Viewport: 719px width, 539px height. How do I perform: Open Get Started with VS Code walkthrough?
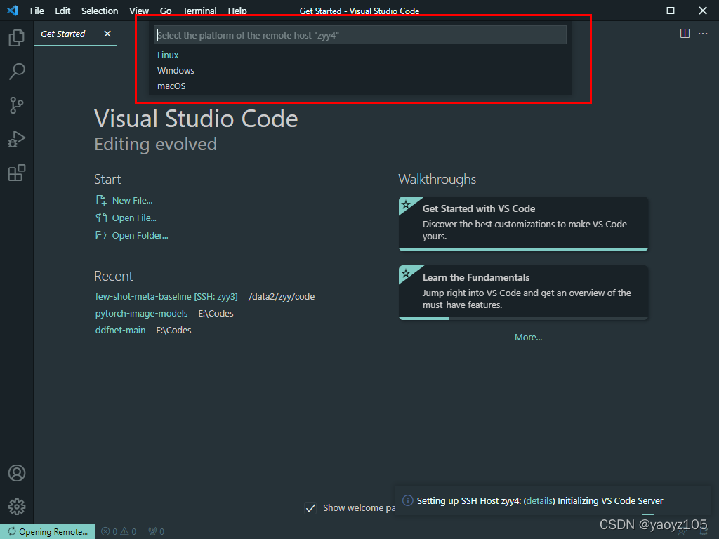coord(523,223)
